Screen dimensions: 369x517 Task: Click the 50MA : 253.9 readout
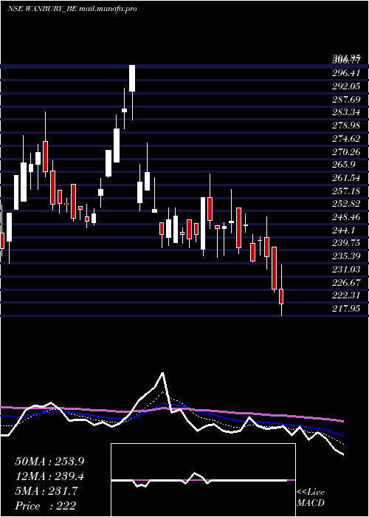coord(49,462)
